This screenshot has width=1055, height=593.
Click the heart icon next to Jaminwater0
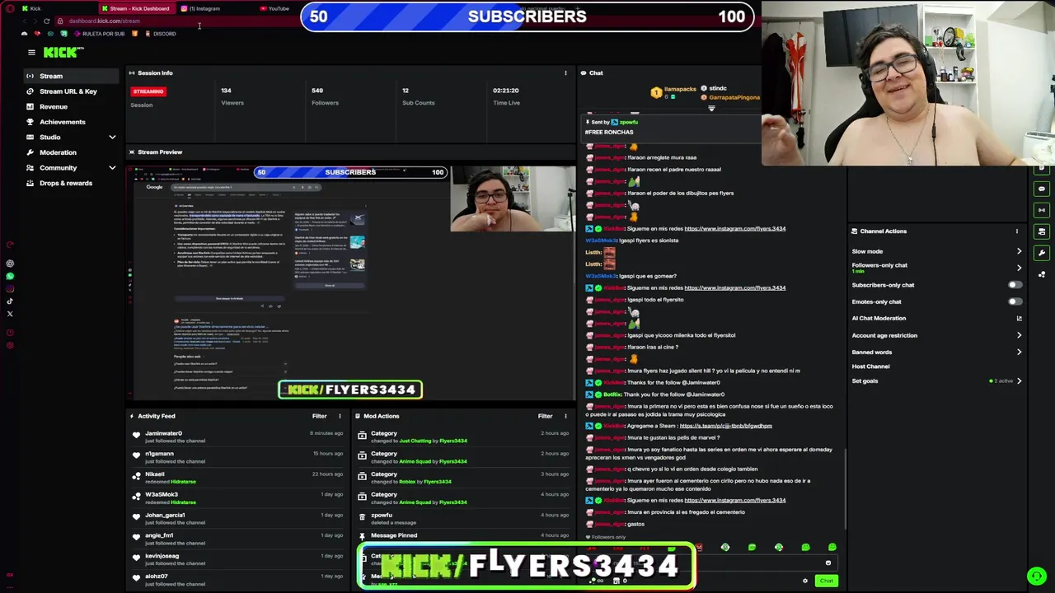click(136, 437)
